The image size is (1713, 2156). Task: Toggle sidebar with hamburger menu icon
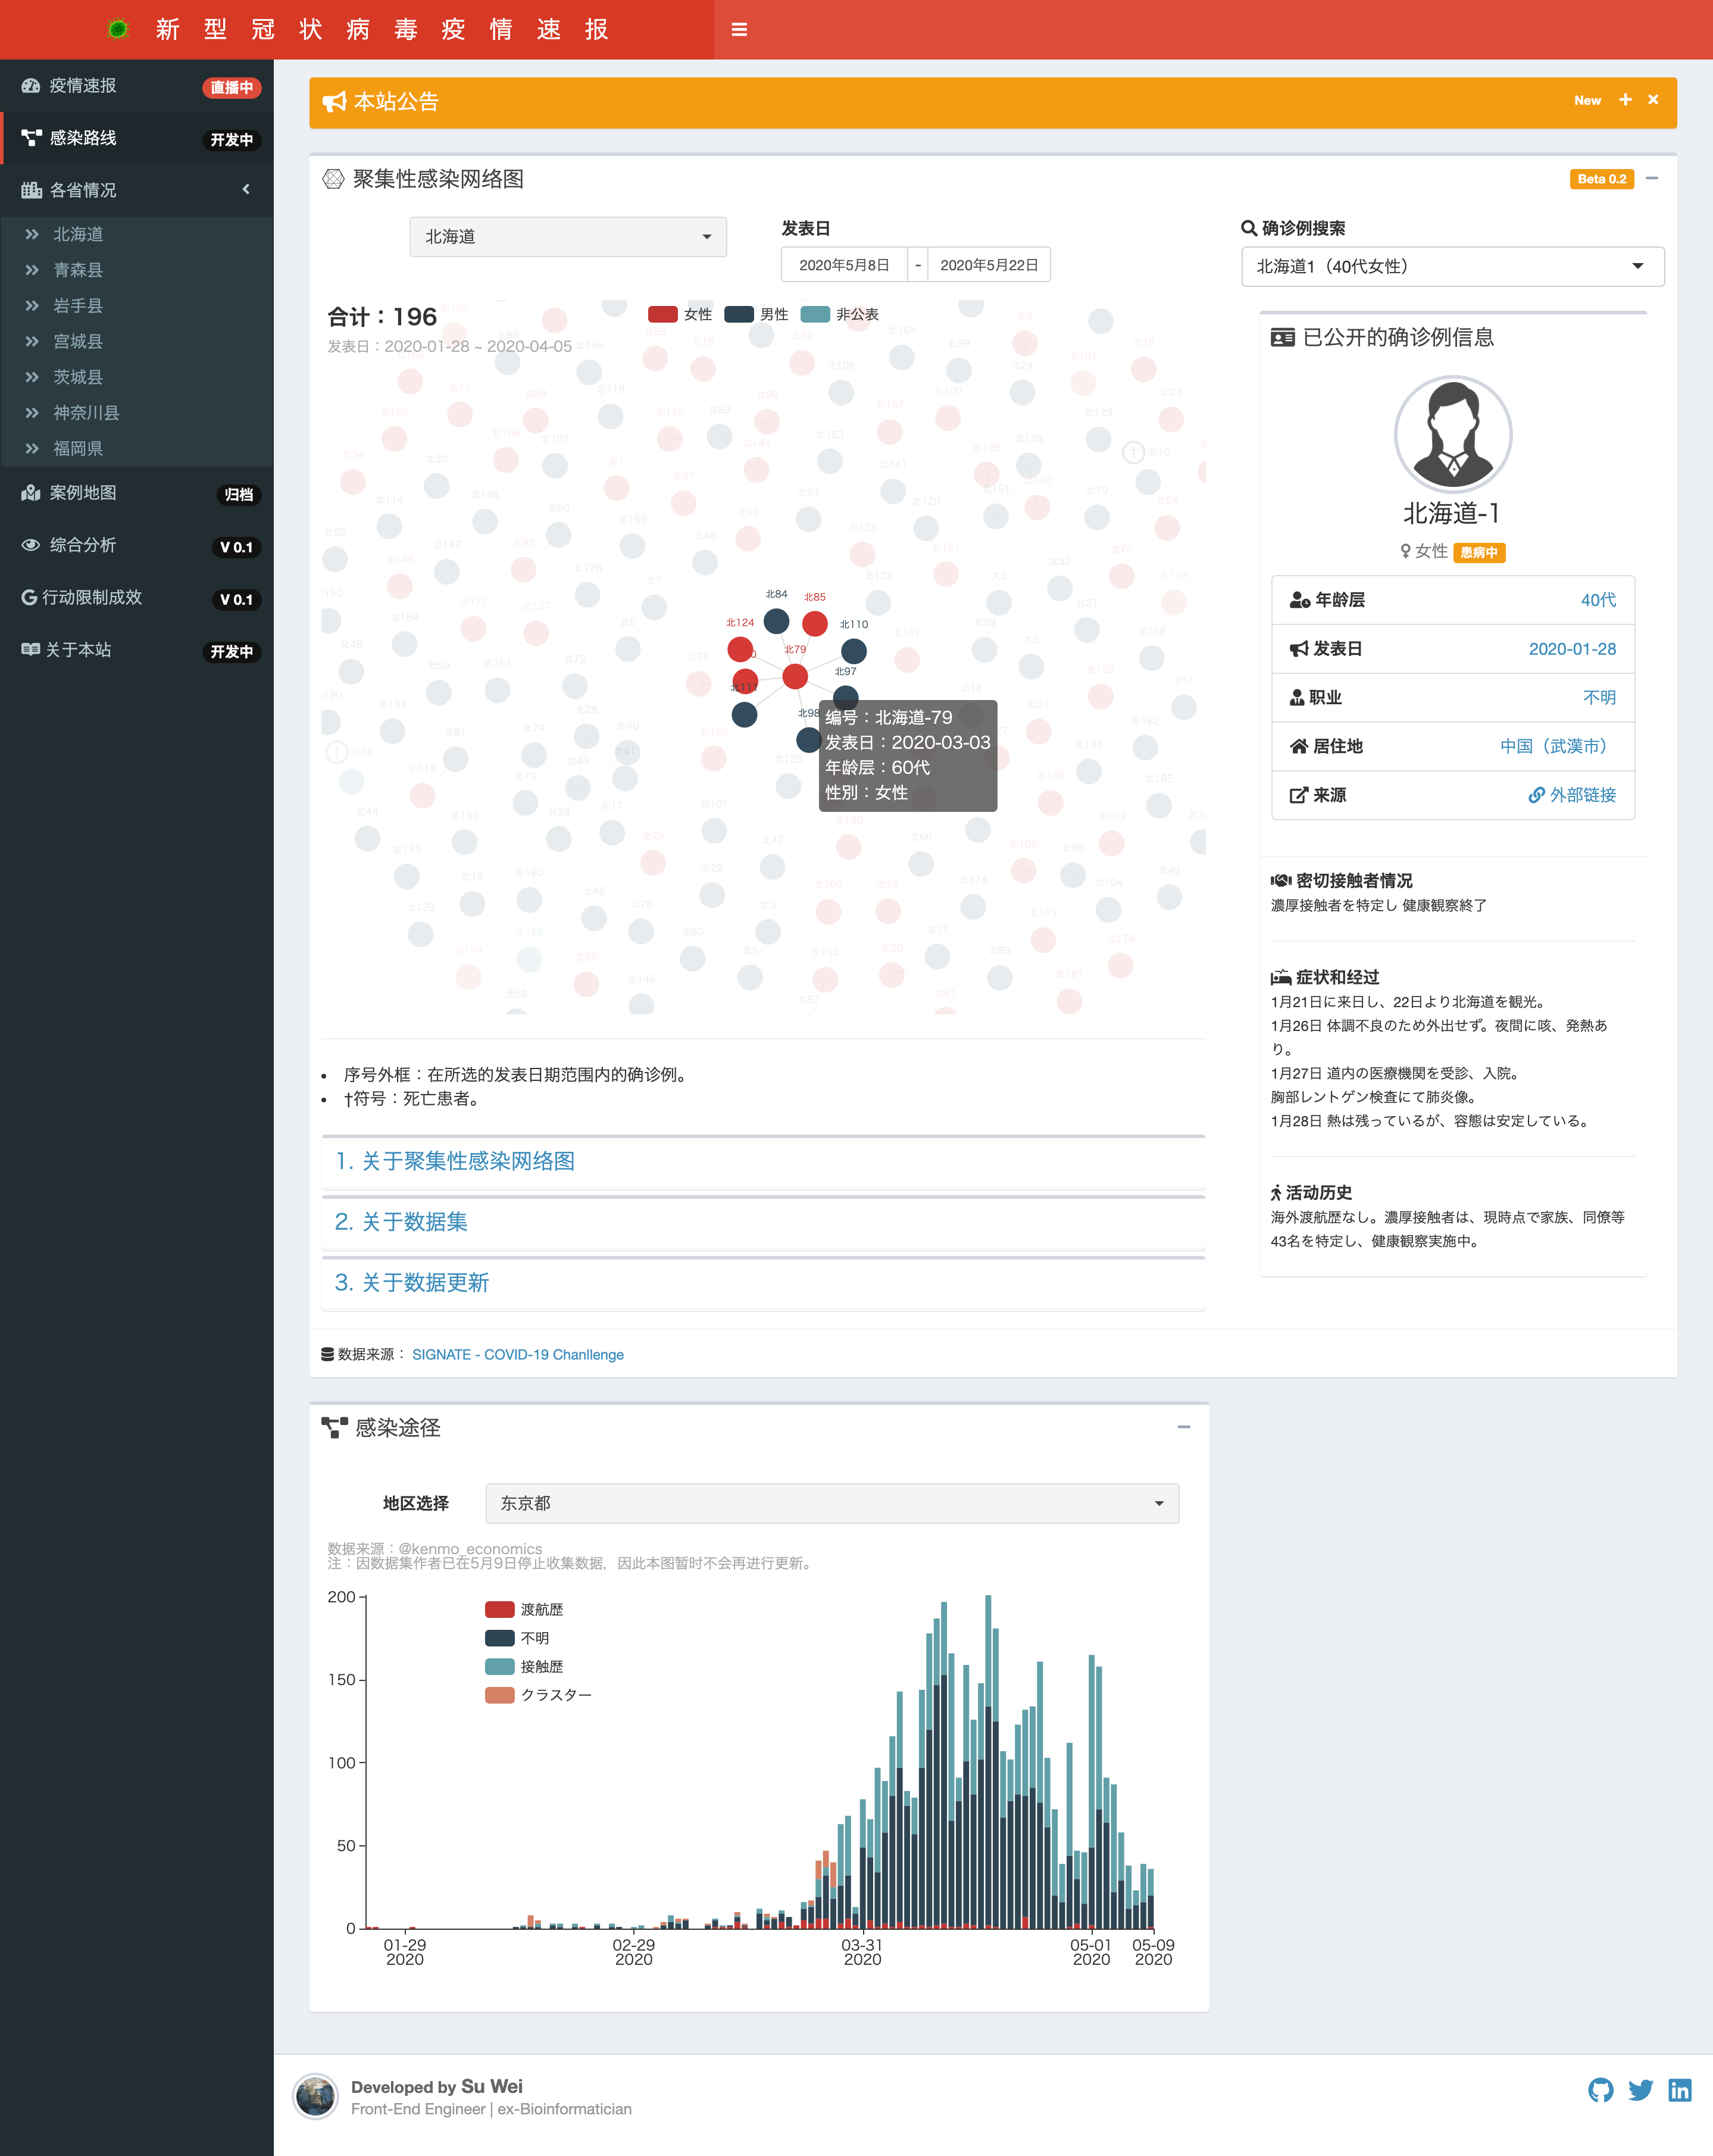coord(739,29)
